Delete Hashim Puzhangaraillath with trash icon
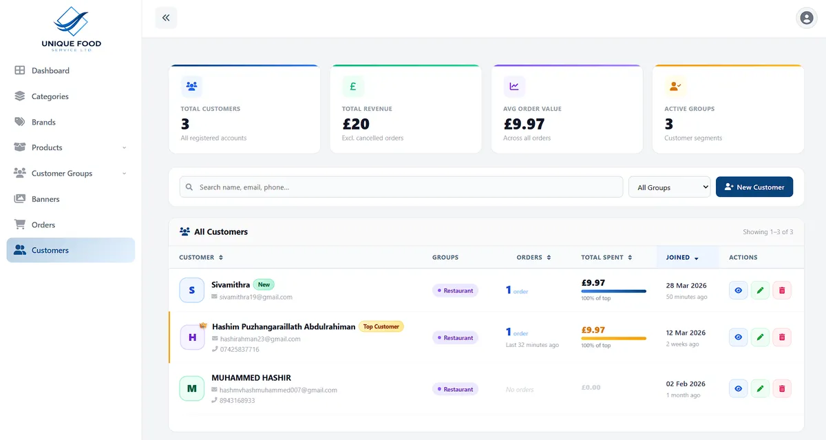The width and height of the screenshot is (826, 440). [782, 337]
